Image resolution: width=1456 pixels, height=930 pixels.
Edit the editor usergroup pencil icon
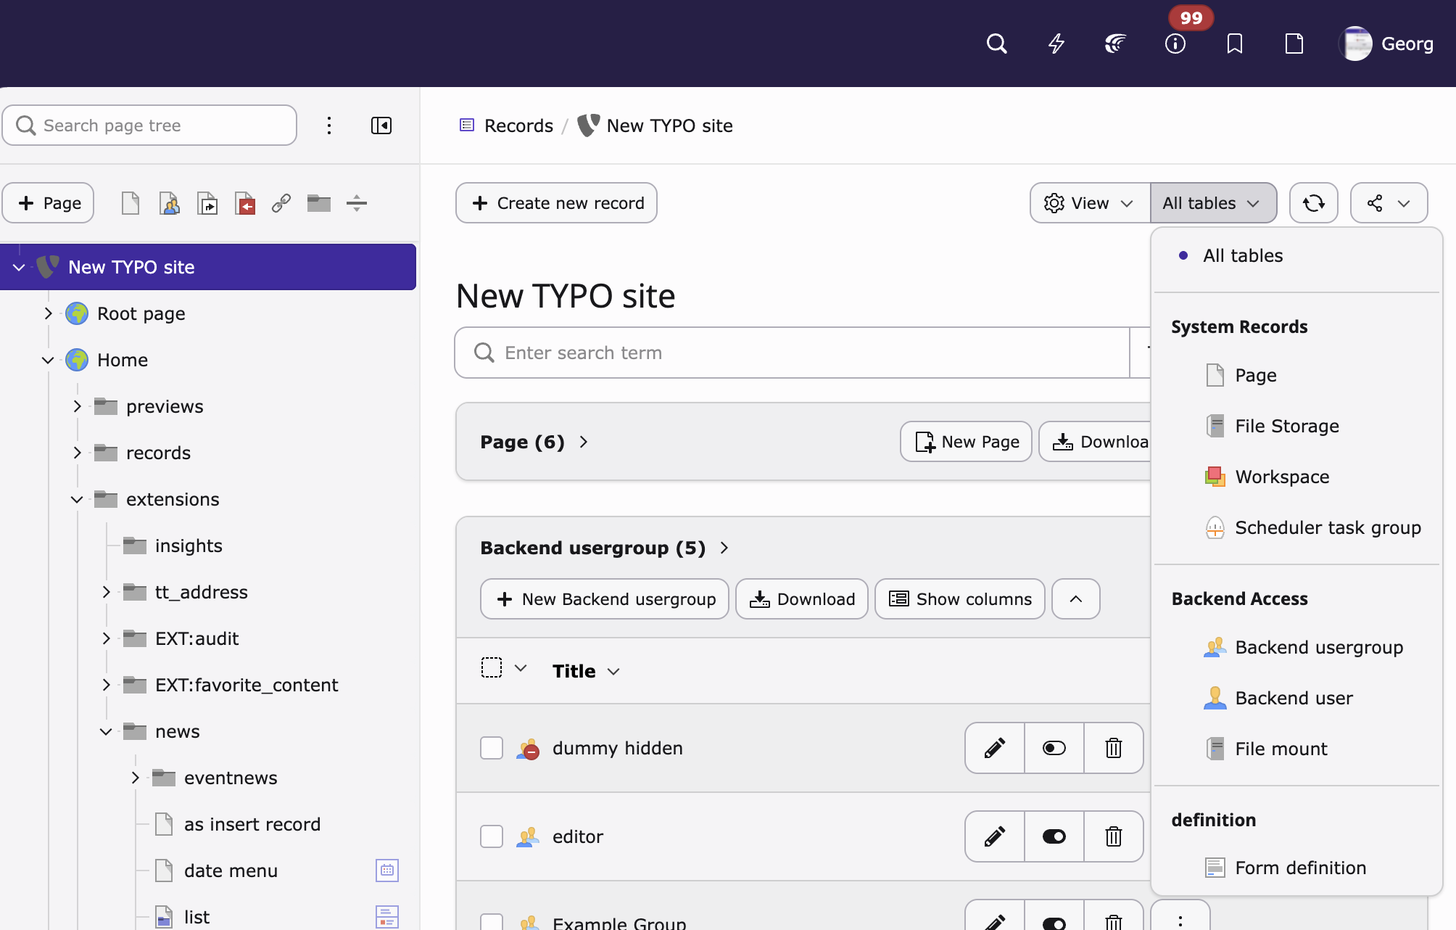tap(995, 836)
